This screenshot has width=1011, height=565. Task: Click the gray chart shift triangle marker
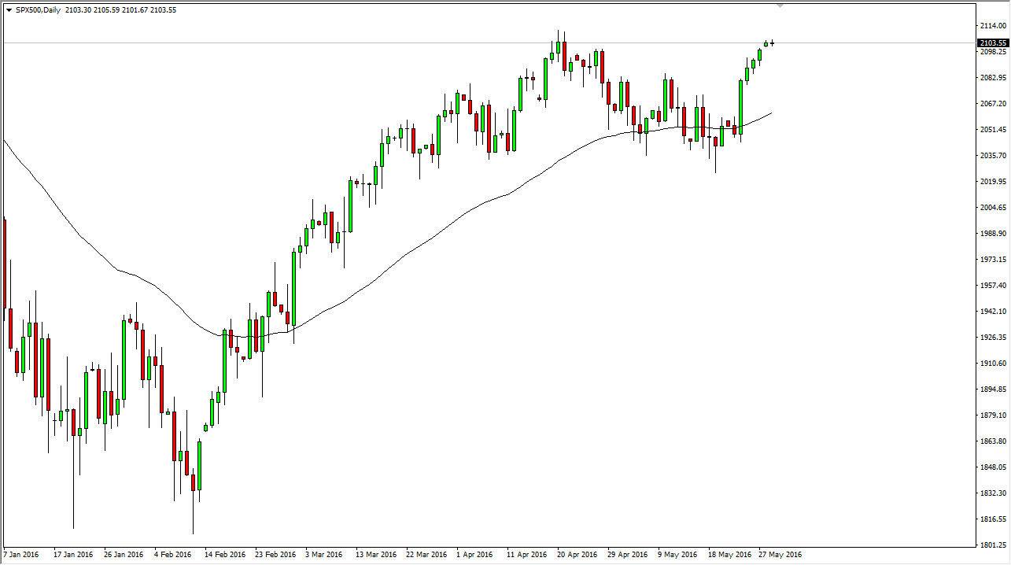[x=780, y=6]
